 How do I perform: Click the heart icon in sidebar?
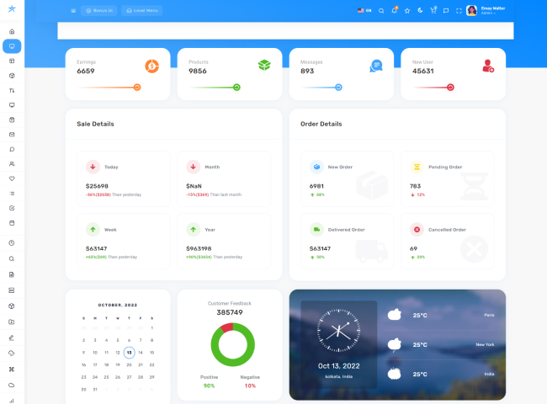tap(12, 178)
